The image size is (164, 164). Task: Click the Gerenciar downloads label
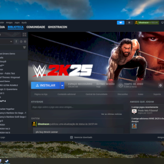click(x=83, y=137)
